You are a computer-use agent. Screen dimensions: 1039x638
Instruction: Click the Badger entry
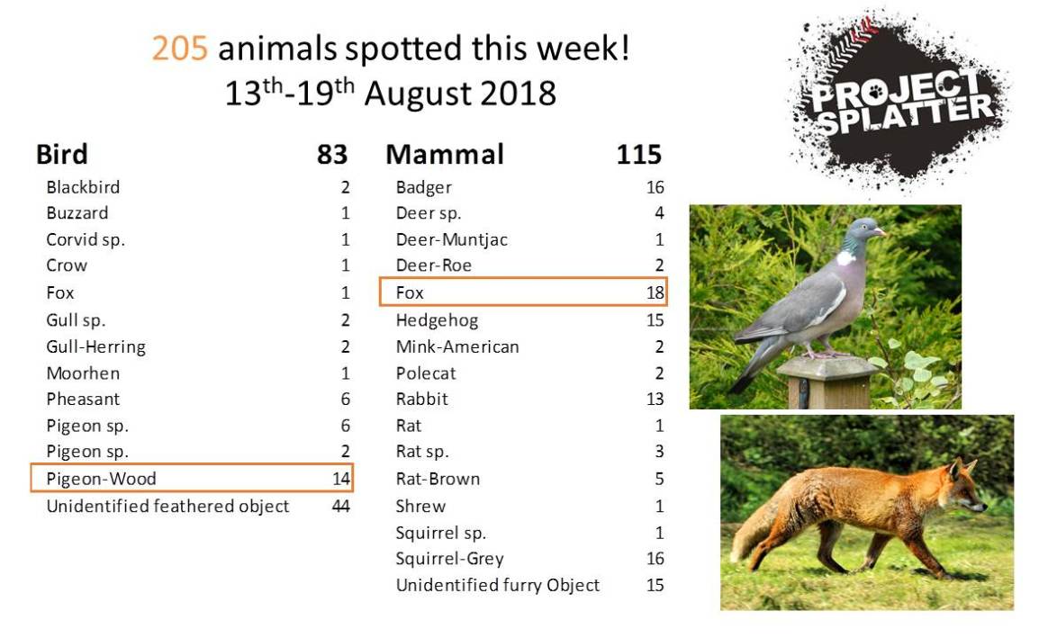[424, 187]
